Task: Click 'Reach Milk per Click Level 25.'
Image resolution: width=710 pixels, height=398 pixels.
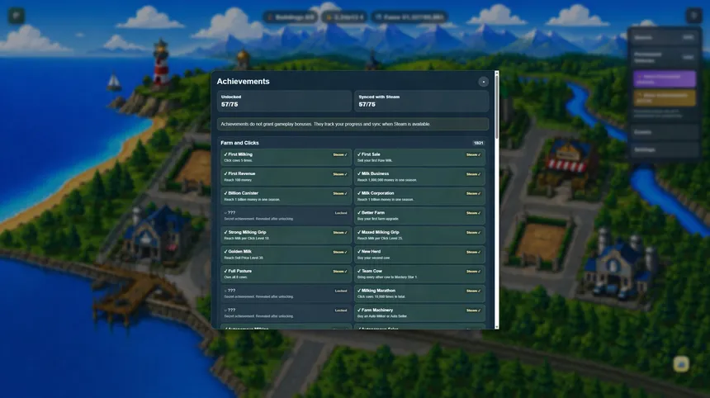Action: click(380, 239)
